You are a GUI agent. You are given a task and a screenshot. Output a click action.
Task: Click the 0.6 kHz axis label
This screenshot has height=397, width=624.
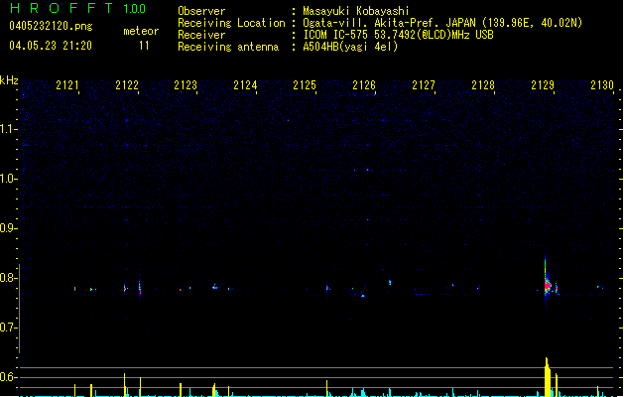pyautogui.click(x=8, y=377)
